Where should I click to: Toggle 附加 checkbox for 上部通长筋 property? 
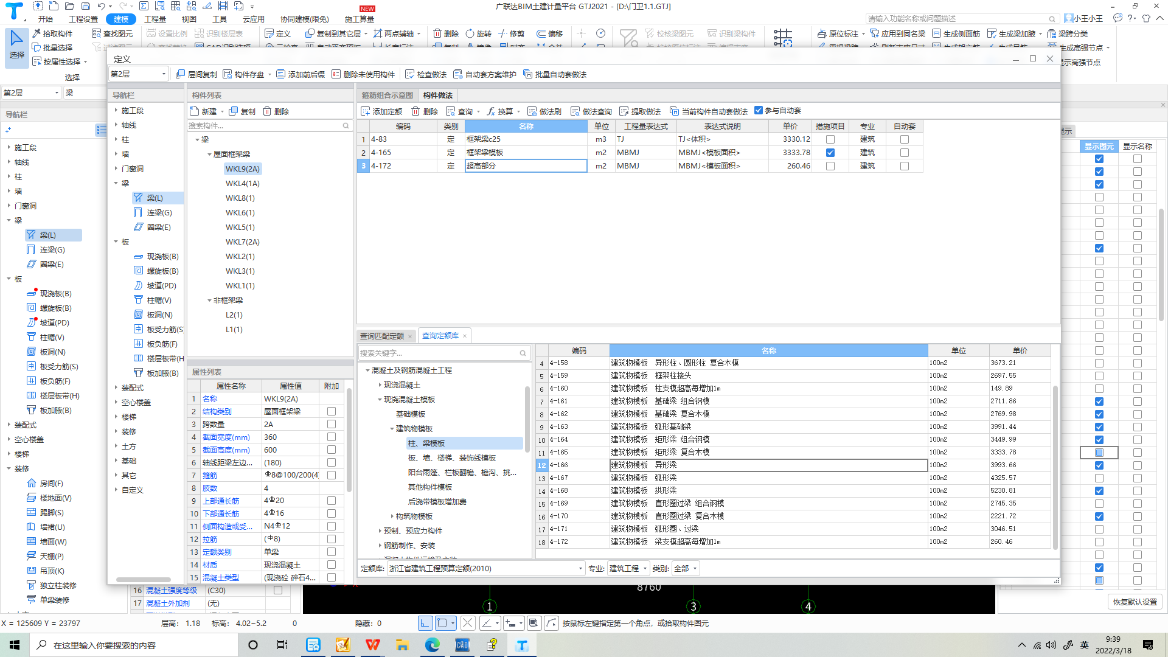point(332,501)
